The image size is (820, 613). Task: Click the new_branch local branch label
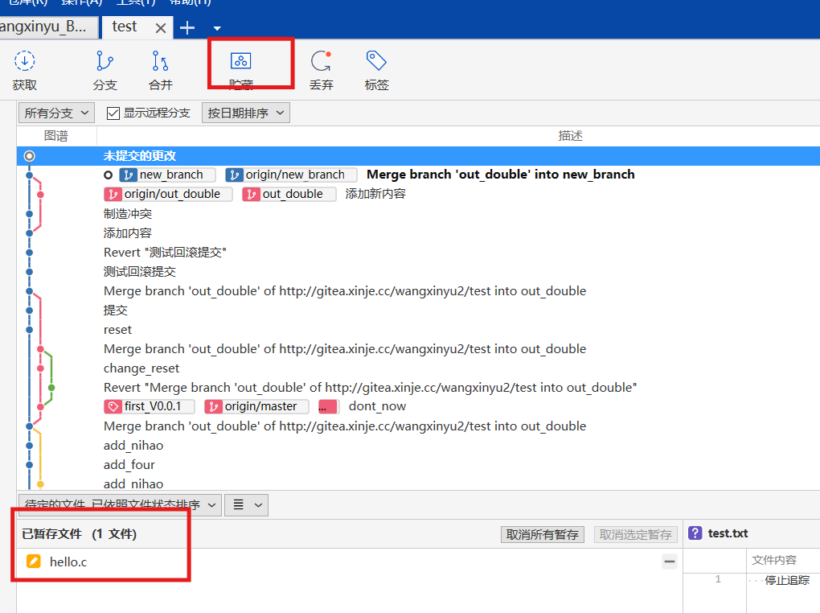pos(167,175)
